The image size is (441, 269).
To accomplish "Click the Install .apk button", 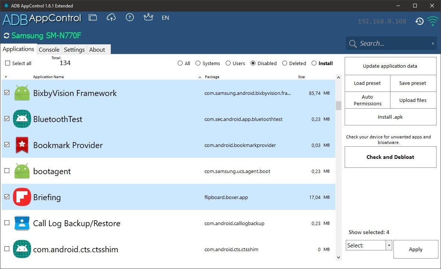I will click(390, 117).
